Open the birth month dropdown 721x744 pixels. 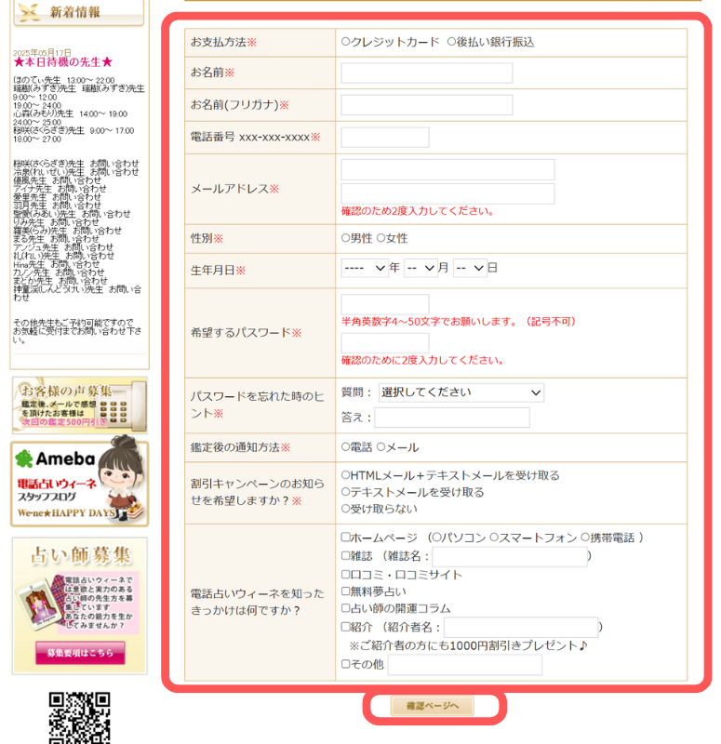tap(421, 268)
